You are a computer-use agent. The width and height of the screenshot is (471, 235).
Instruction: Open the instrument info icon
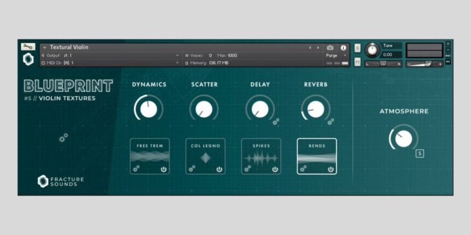(x=343, y=48)
